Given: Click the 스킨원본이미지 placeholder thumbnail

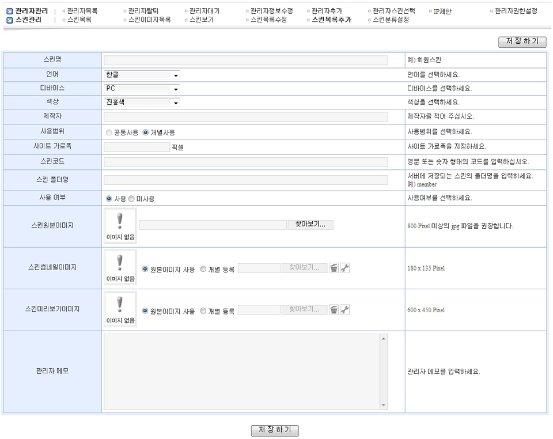Looking at the screenshot, I should [x=120, y=226].
